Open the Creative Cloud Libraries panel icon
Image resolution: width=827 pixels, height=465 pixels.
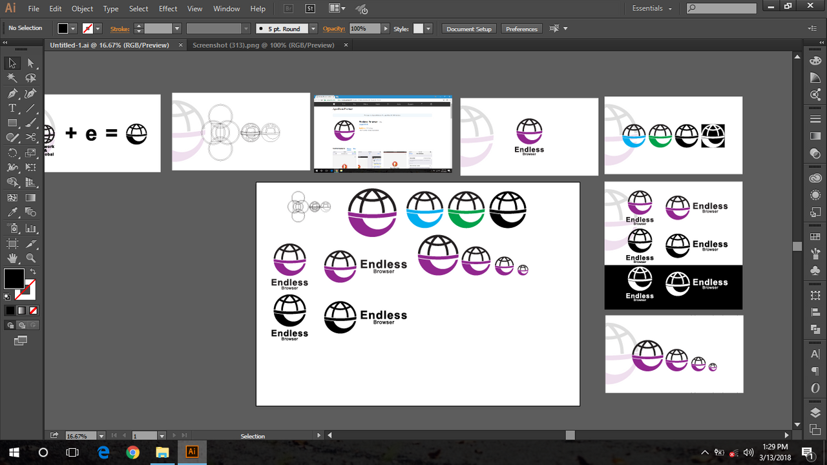click(815, 178)
